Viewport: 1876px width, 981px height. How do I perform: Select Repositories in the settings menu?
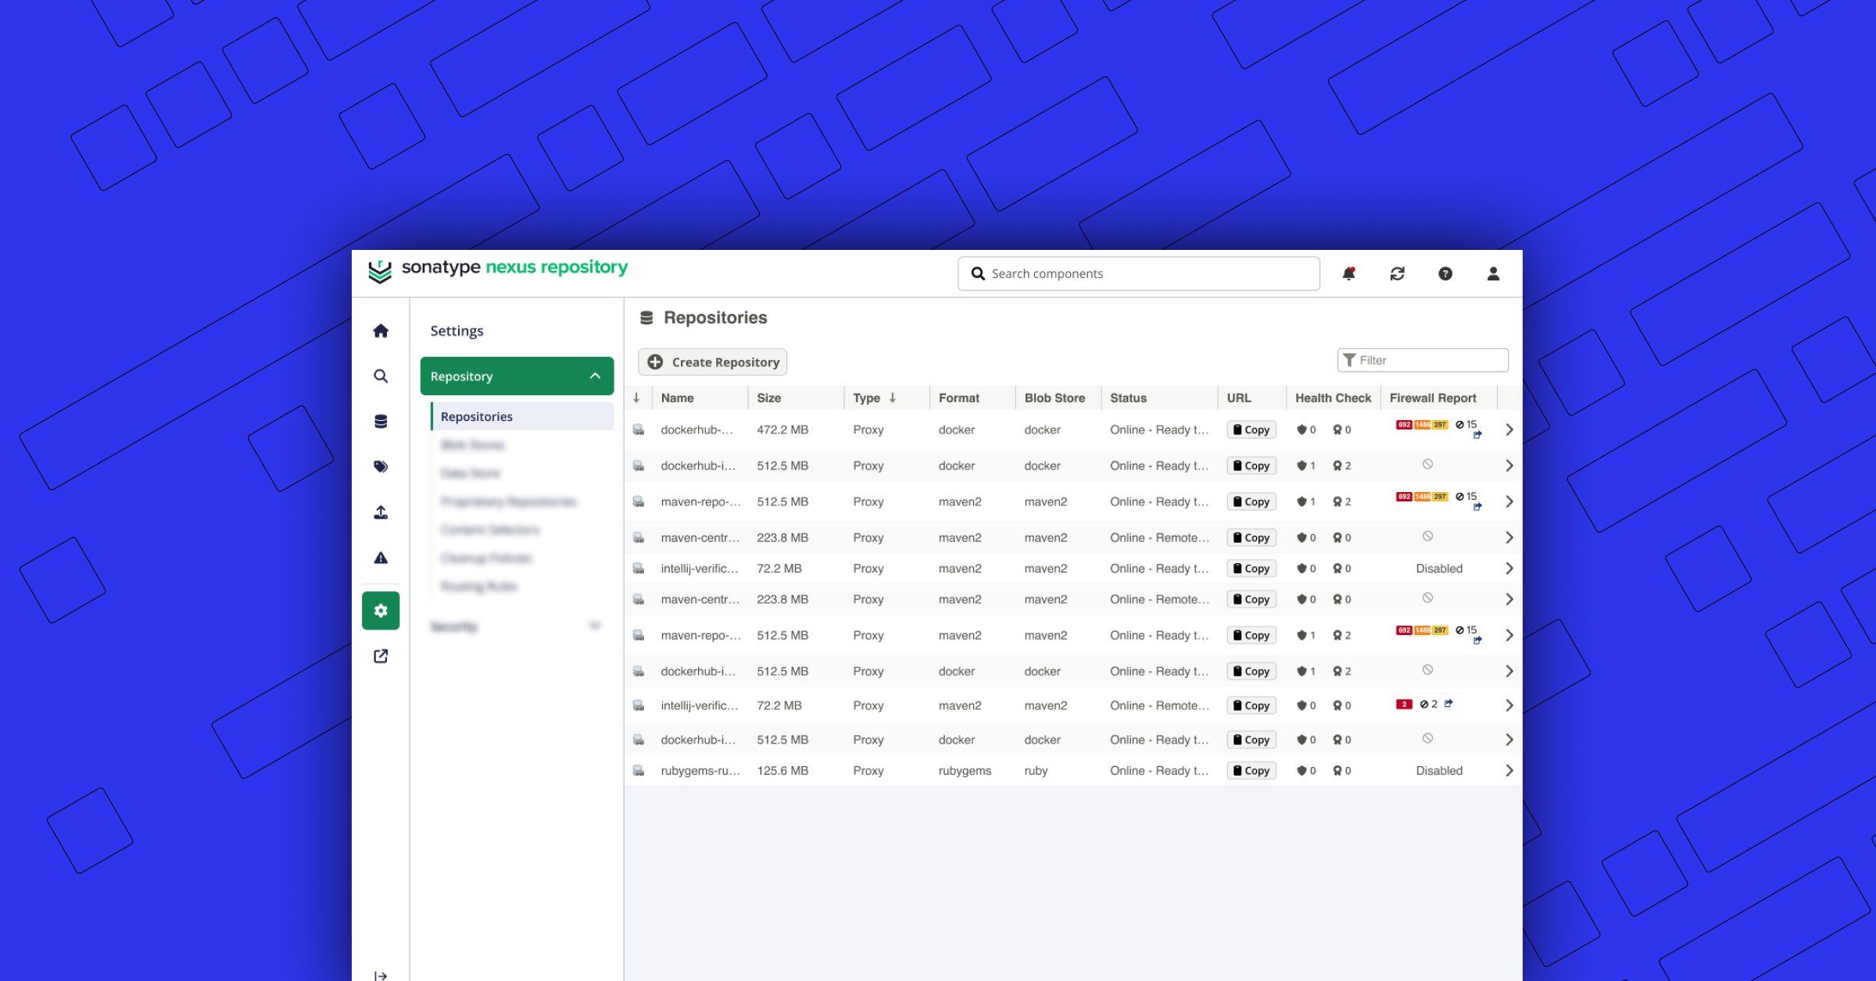coord(477,417)
